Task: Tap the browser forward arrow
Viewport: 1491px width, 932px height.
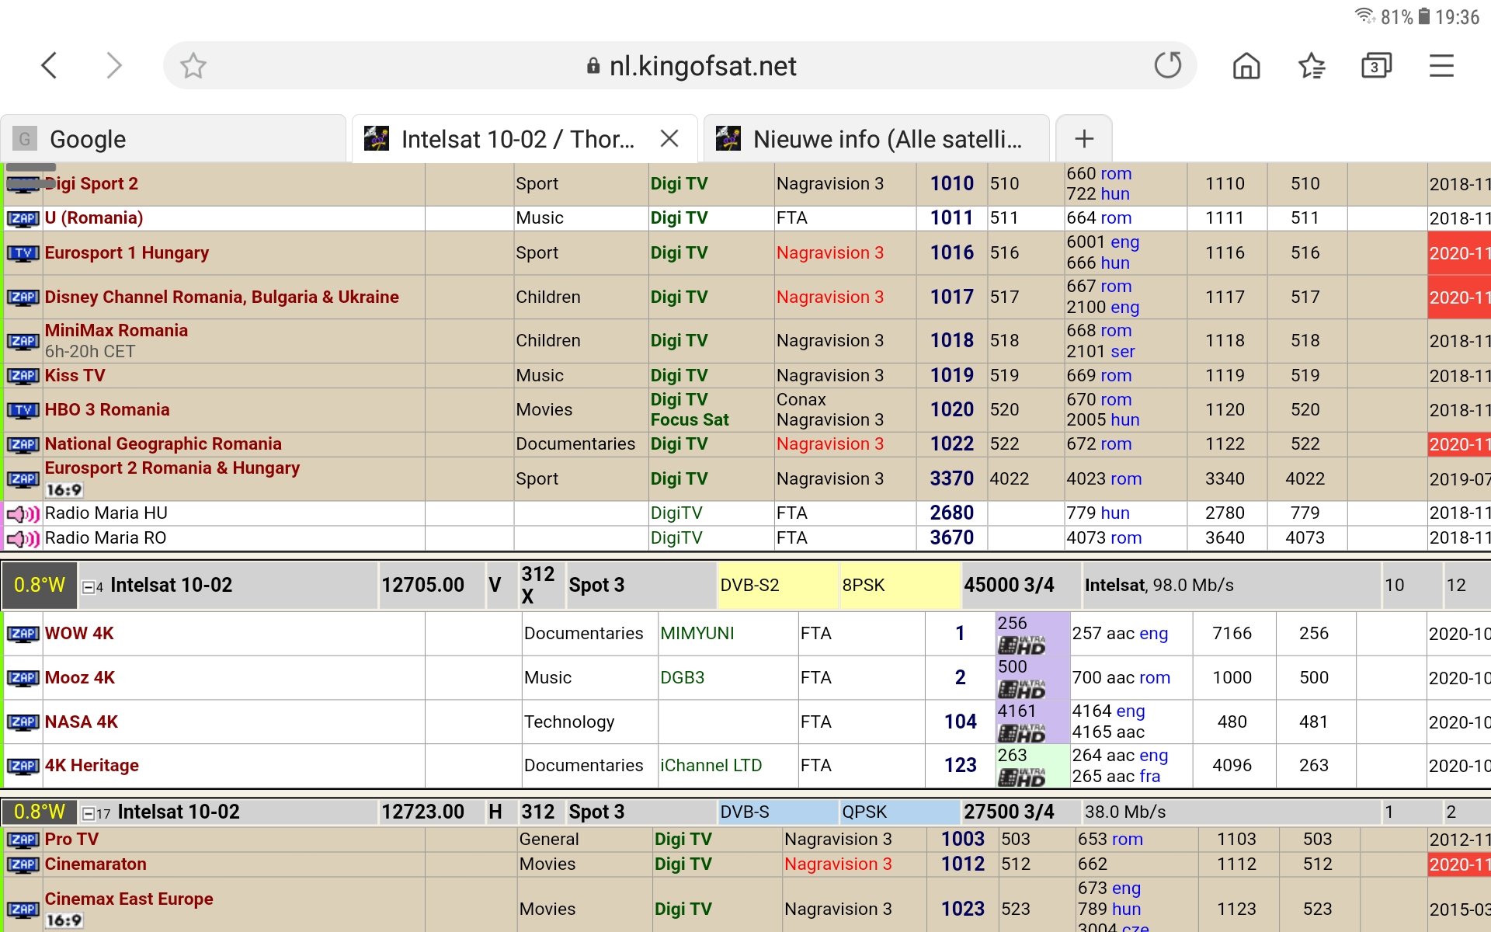Action: point(114,65)
